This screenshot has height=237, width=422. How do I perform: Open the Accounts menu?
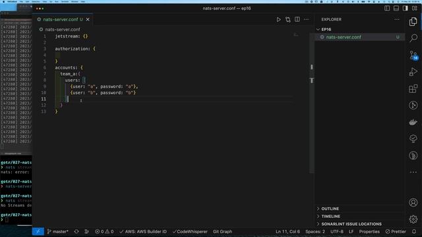413,202
